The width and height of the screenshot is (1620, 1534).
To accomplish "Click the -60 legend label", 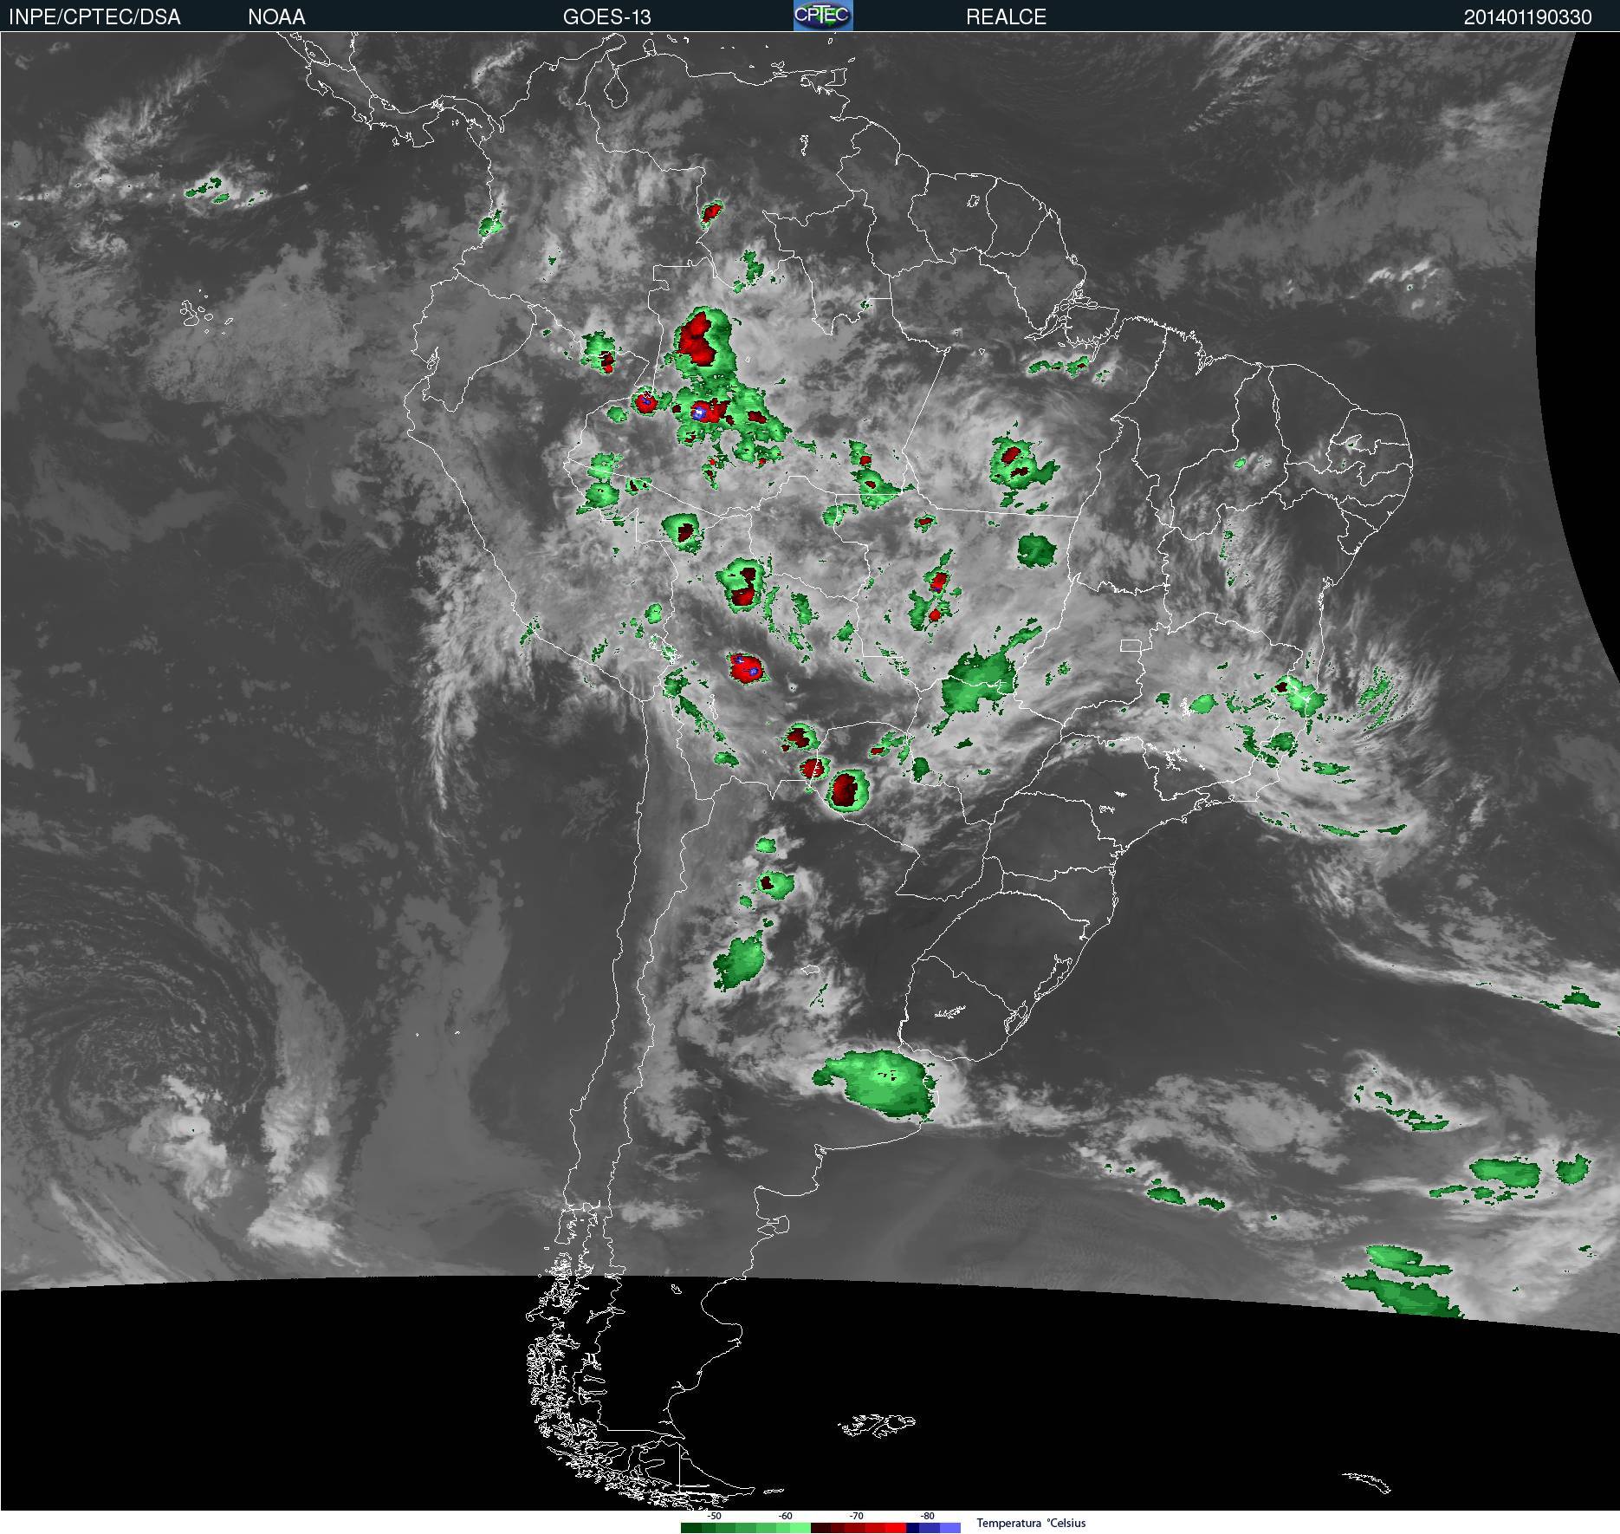I will pos(785,1516).
